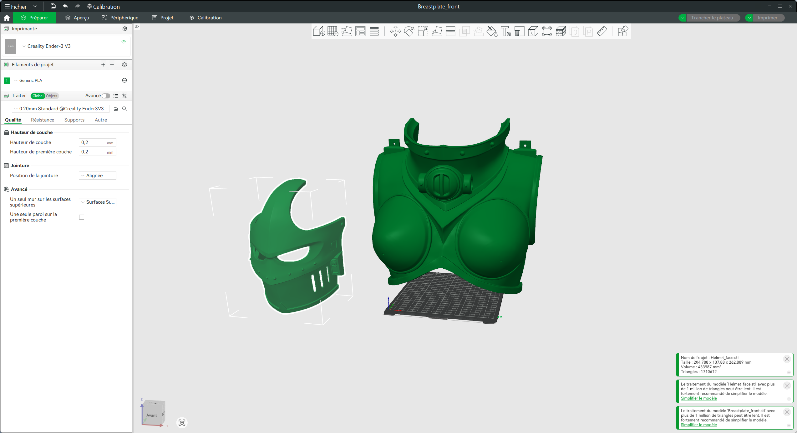Screen dimensions: 797x433
Task: Enable single wall on first layer checkbox
Action: click(82, 217)
